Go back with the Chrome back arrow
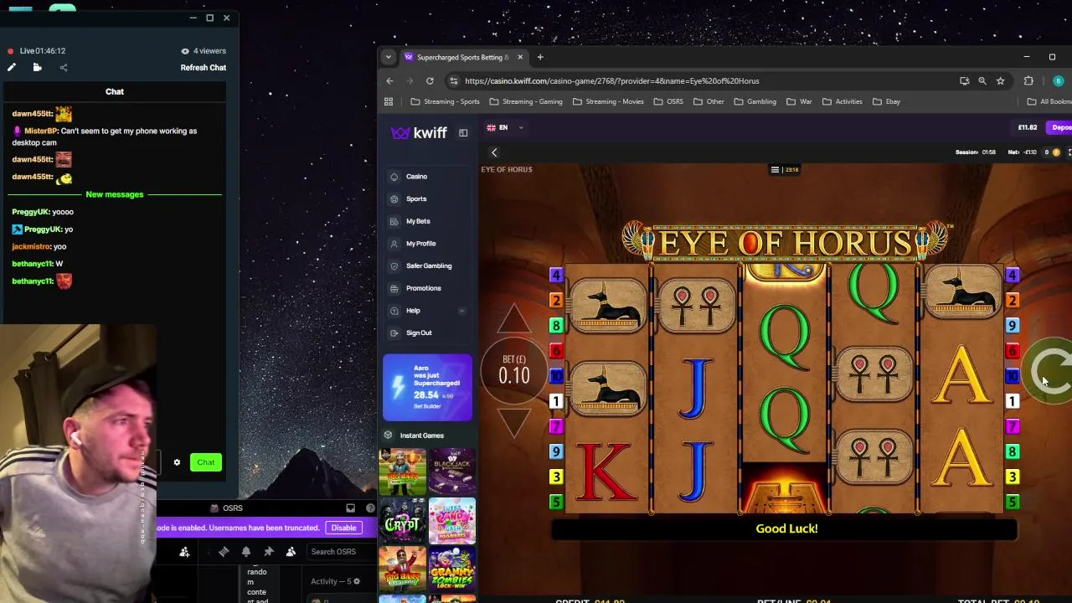Screen dimensions: 1072x603 (x=389, y=81)
